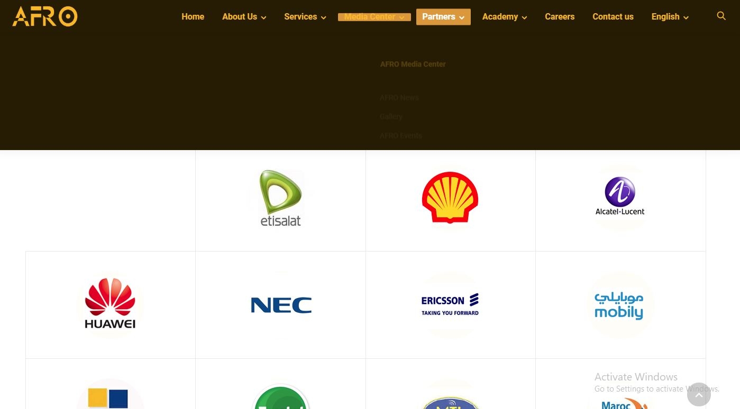
Task: Expand the Services dropdown menu
Action: pos(305,17)
